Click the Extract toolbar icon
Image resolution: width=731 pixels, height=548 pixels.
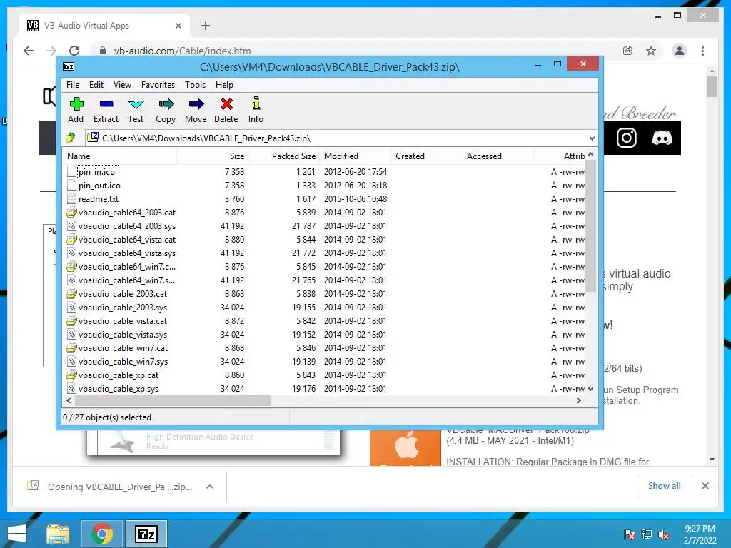106,104
